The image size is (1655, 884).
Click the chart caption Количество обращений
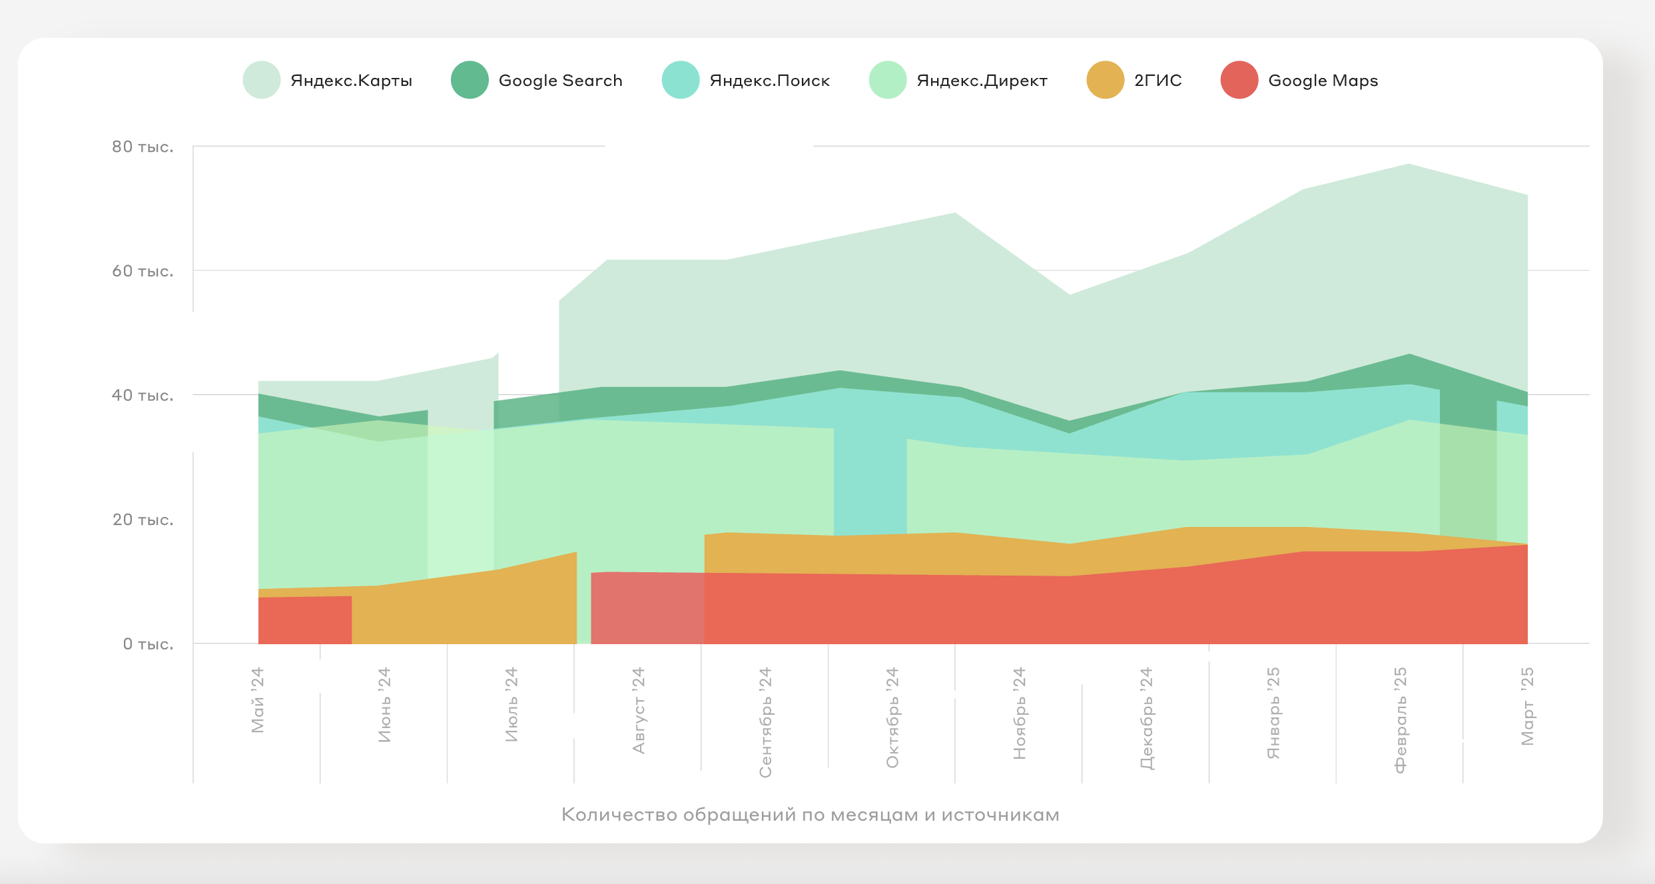coord(810,814)
